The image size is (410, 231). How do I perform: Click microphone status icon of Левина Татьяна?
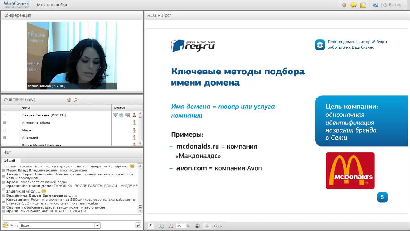pos(115,115)
